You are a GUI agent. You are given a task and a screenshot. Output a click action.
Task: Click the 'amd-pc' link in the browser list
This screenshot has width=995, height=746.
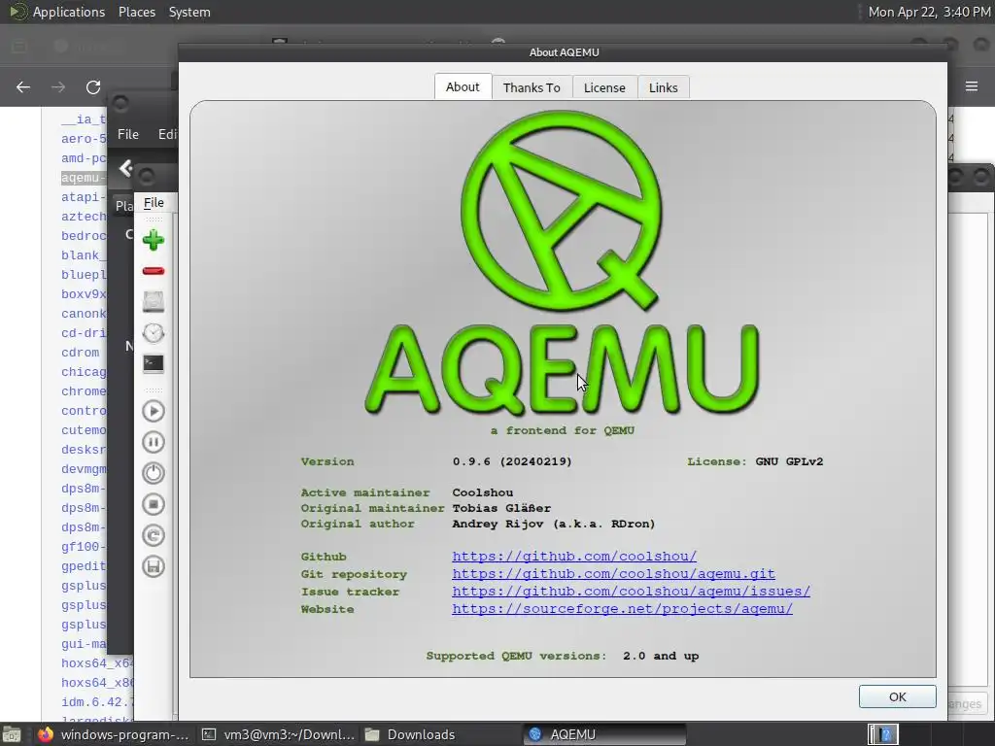(x=84, y=158)
